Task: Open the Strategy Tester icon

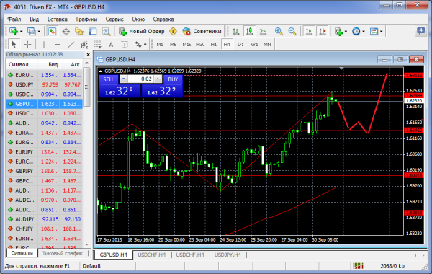Action: pyautogui.click(x=106, y=32)
